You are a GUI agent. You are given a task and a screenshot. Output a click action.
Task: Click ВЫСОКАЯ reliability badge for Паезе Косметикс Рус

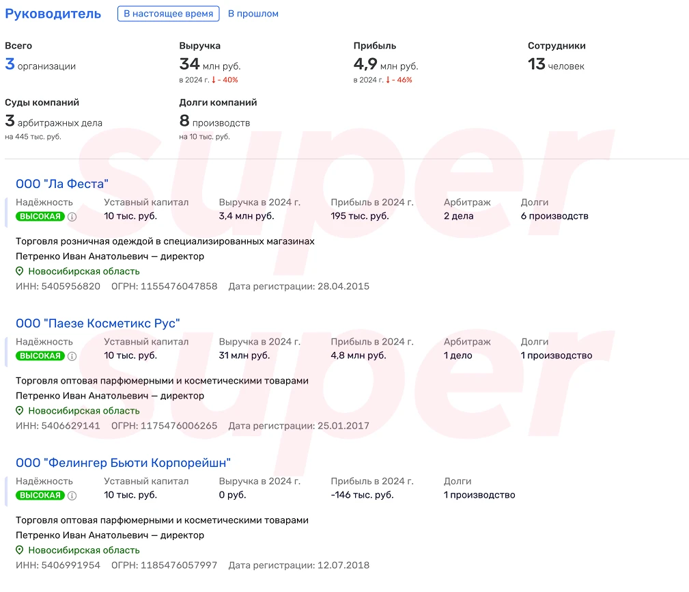pos(40,356)
